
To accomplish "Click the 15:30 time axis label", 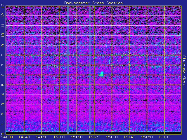I will click(x=112, y=137).
